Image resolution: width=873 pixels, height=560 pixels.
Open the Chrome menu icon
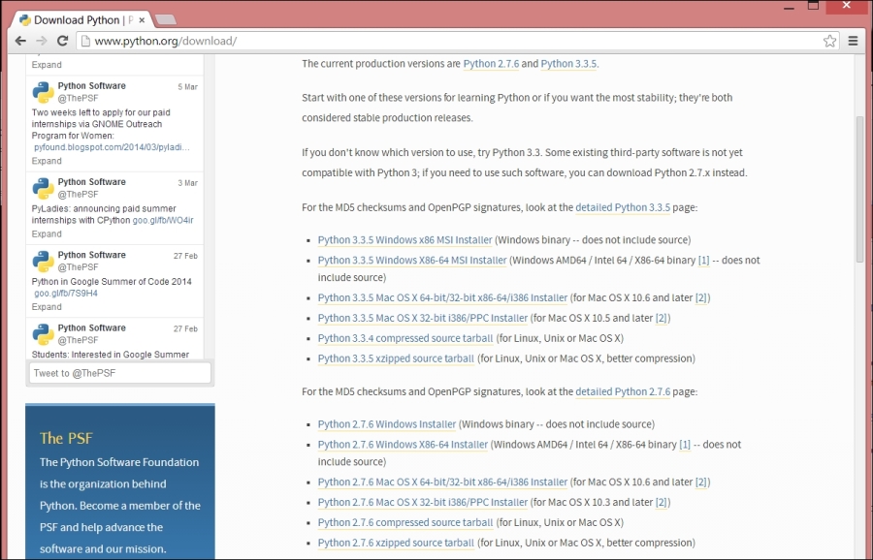click(853, 41)
